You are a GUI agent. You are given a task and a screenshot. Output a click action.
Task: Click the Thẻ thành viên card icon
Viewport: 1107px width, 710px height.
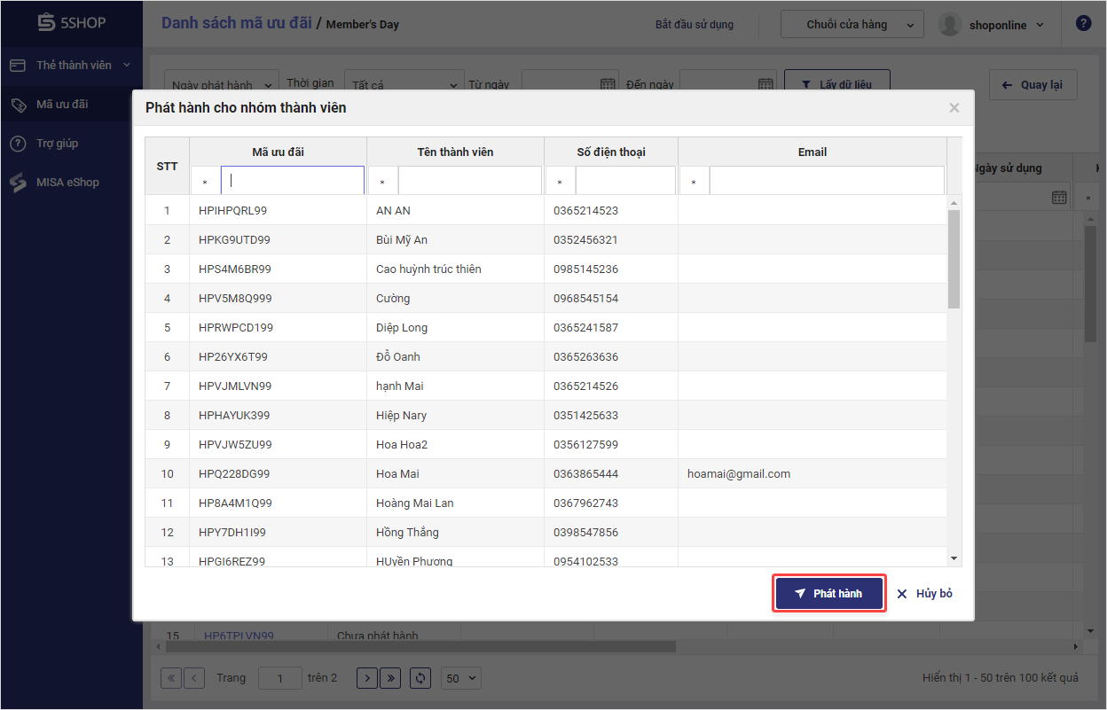point(18,66)
